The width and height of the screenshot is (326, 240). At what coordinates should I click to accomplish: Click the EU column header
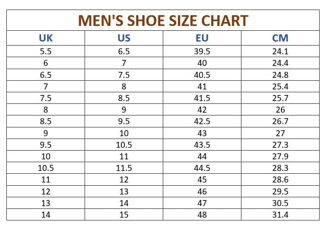[x=202, y=38]
